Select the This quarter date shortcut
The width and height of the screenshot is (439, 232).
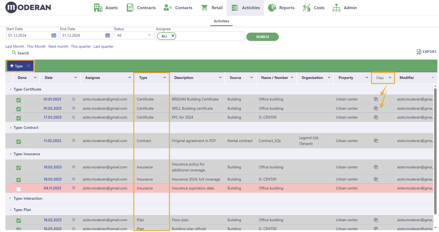click(x=81, y=46)
